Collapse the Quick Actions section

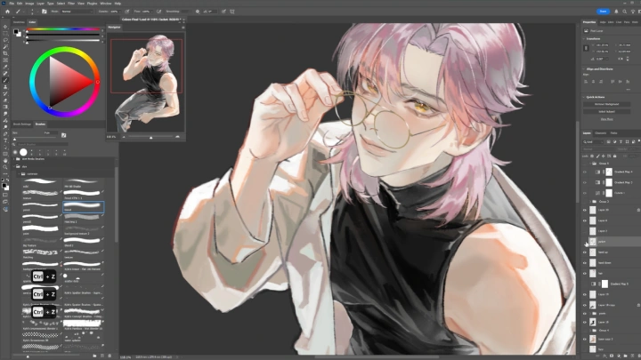pyautogui.click(x=584, y=97)
